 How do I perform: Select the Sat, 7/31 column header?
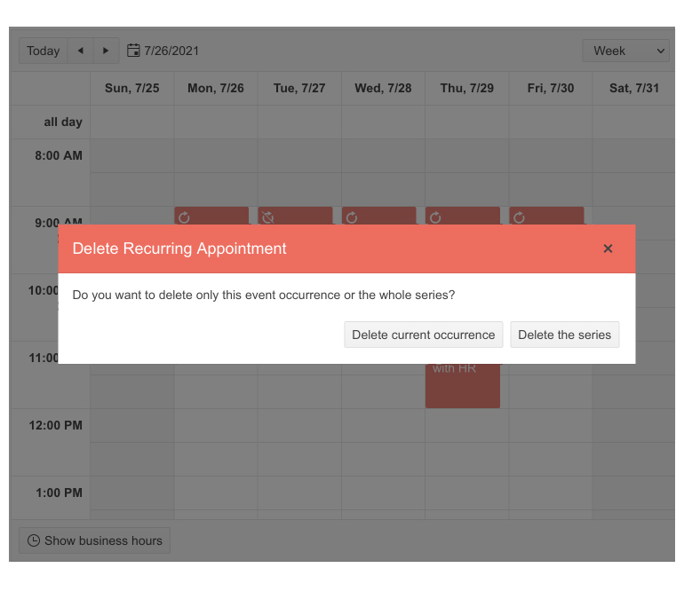634,89
